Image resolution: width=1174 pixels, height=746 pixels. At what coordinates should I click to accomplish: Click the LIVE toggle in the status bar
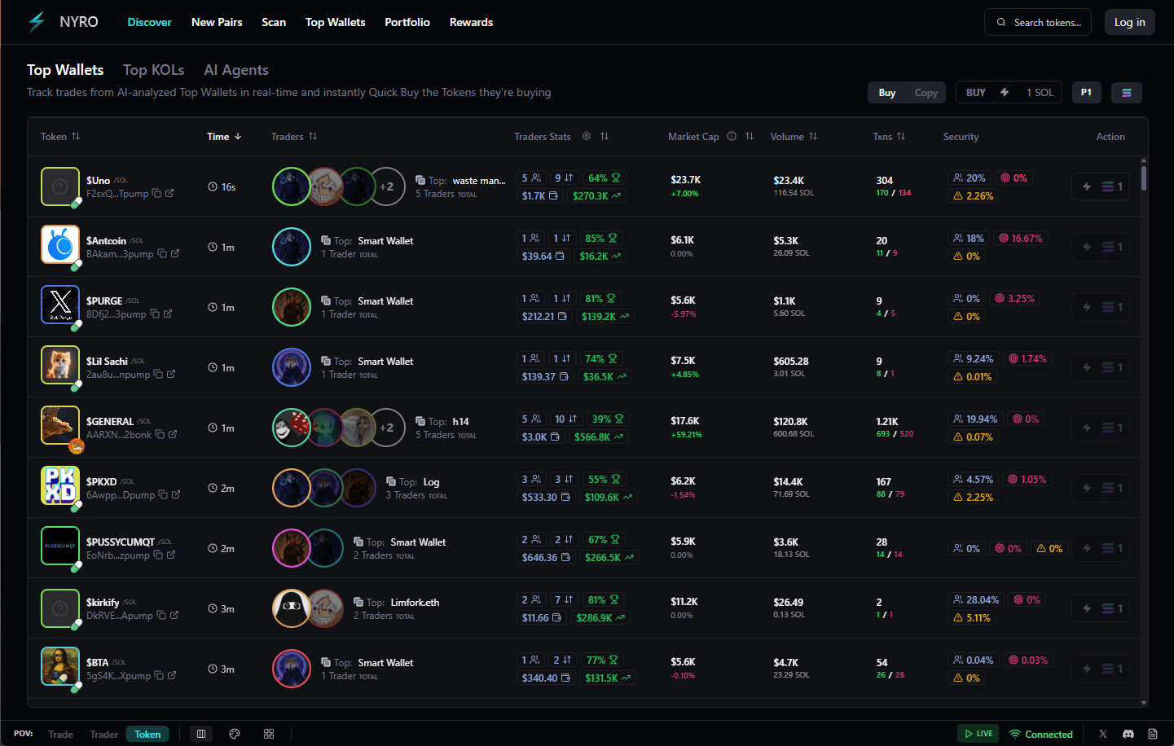tap(978, 733)
